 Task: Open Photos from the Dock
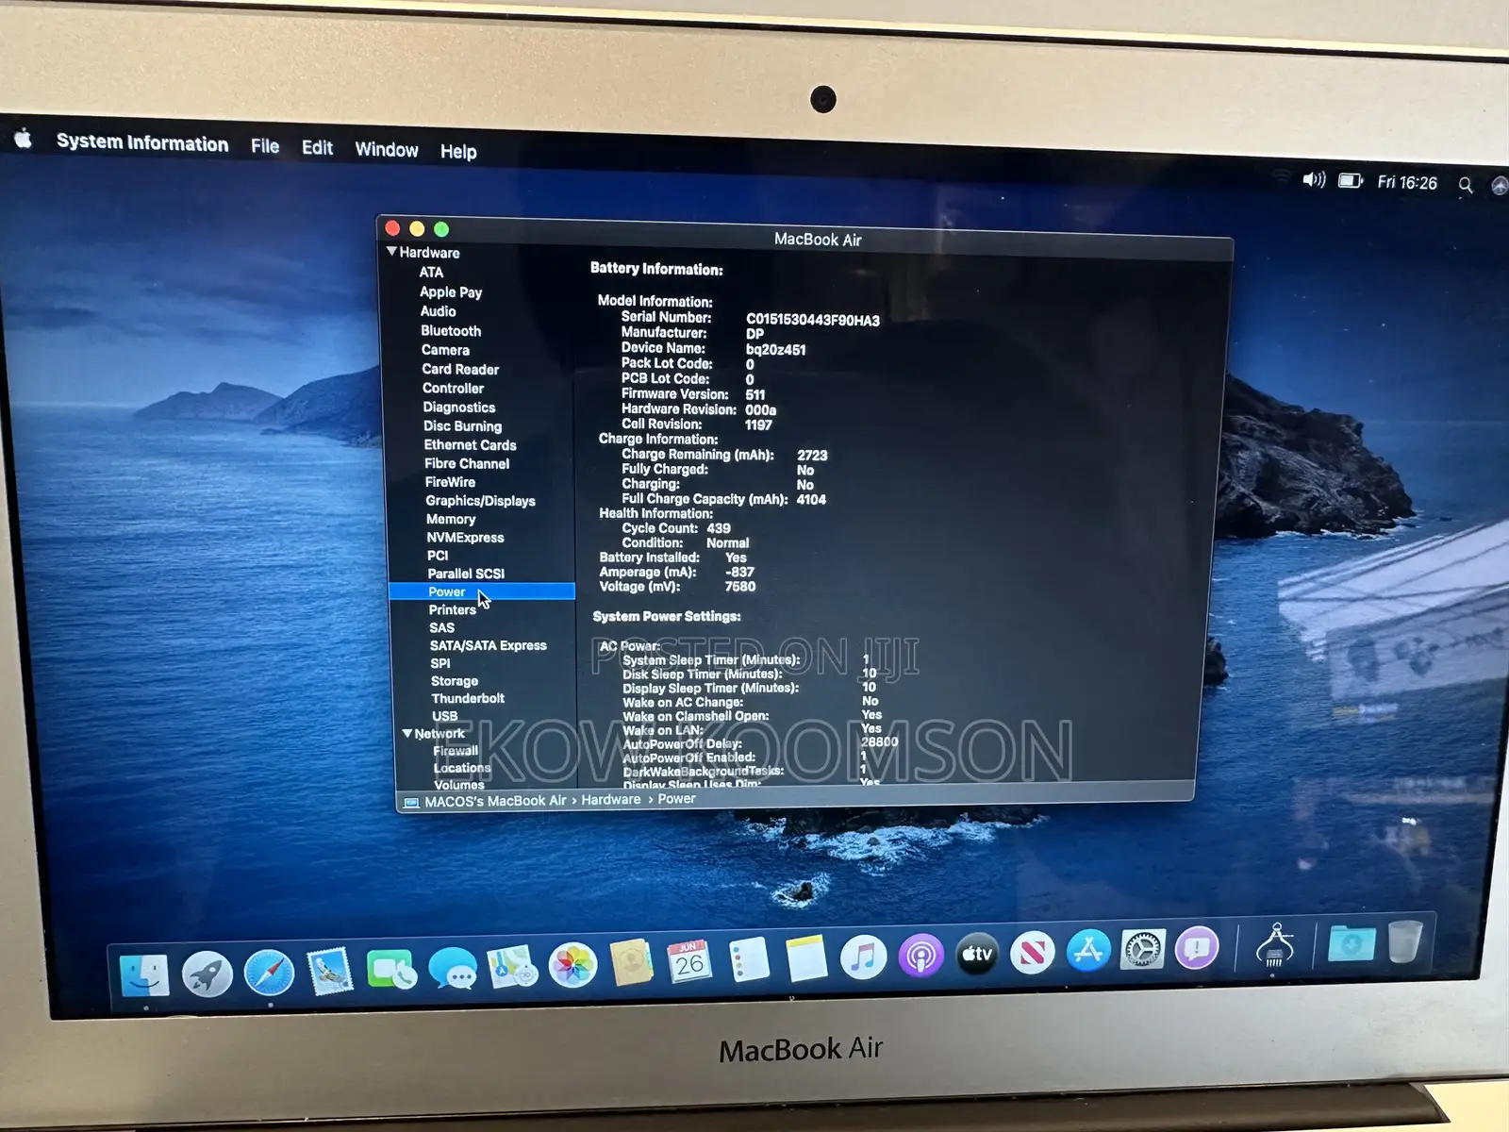coord(572,965)
